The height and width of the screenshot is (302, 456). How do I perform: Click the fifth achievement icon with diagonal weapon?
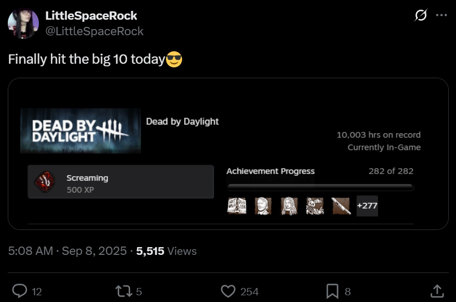341,206
